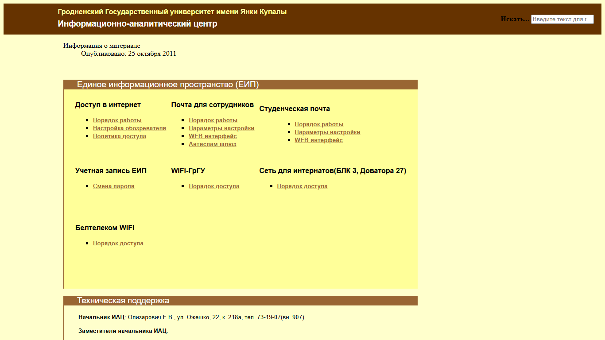
Task: Click 'Информация о материале' text
Action: point(102,46)
